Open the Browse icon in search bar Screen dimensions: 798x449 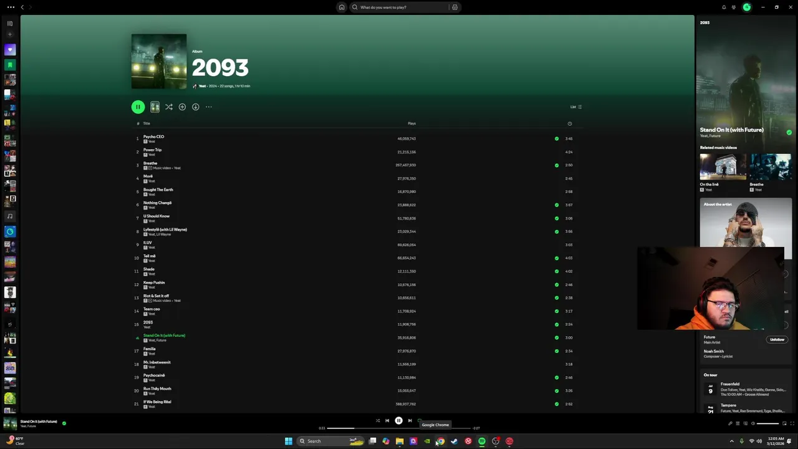click(x=454, y=7)
